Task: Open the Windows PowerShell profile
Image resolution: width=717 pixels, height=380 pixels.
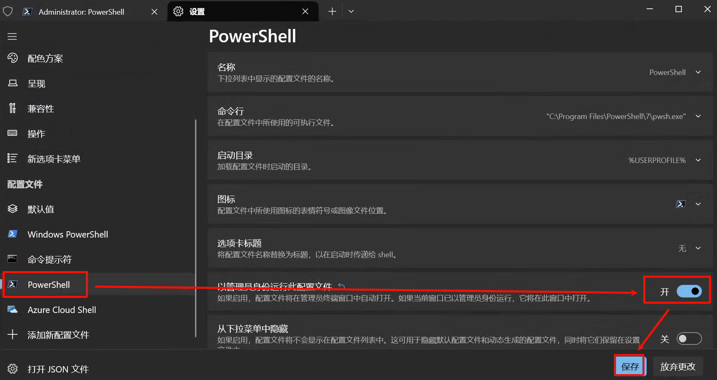Action: [x=67, y=234]
